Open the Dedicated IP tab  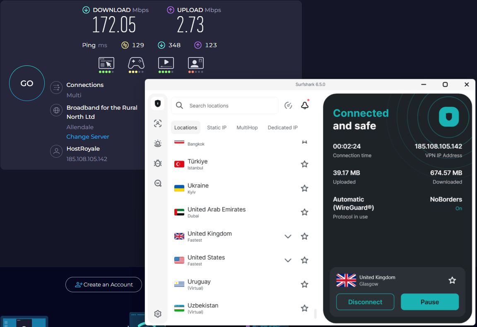(282, 127)
